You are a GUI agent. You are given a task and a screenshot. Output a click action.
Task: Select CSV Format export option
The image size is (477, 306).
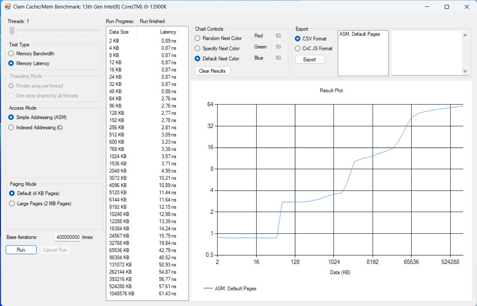[x=311, y=38]
